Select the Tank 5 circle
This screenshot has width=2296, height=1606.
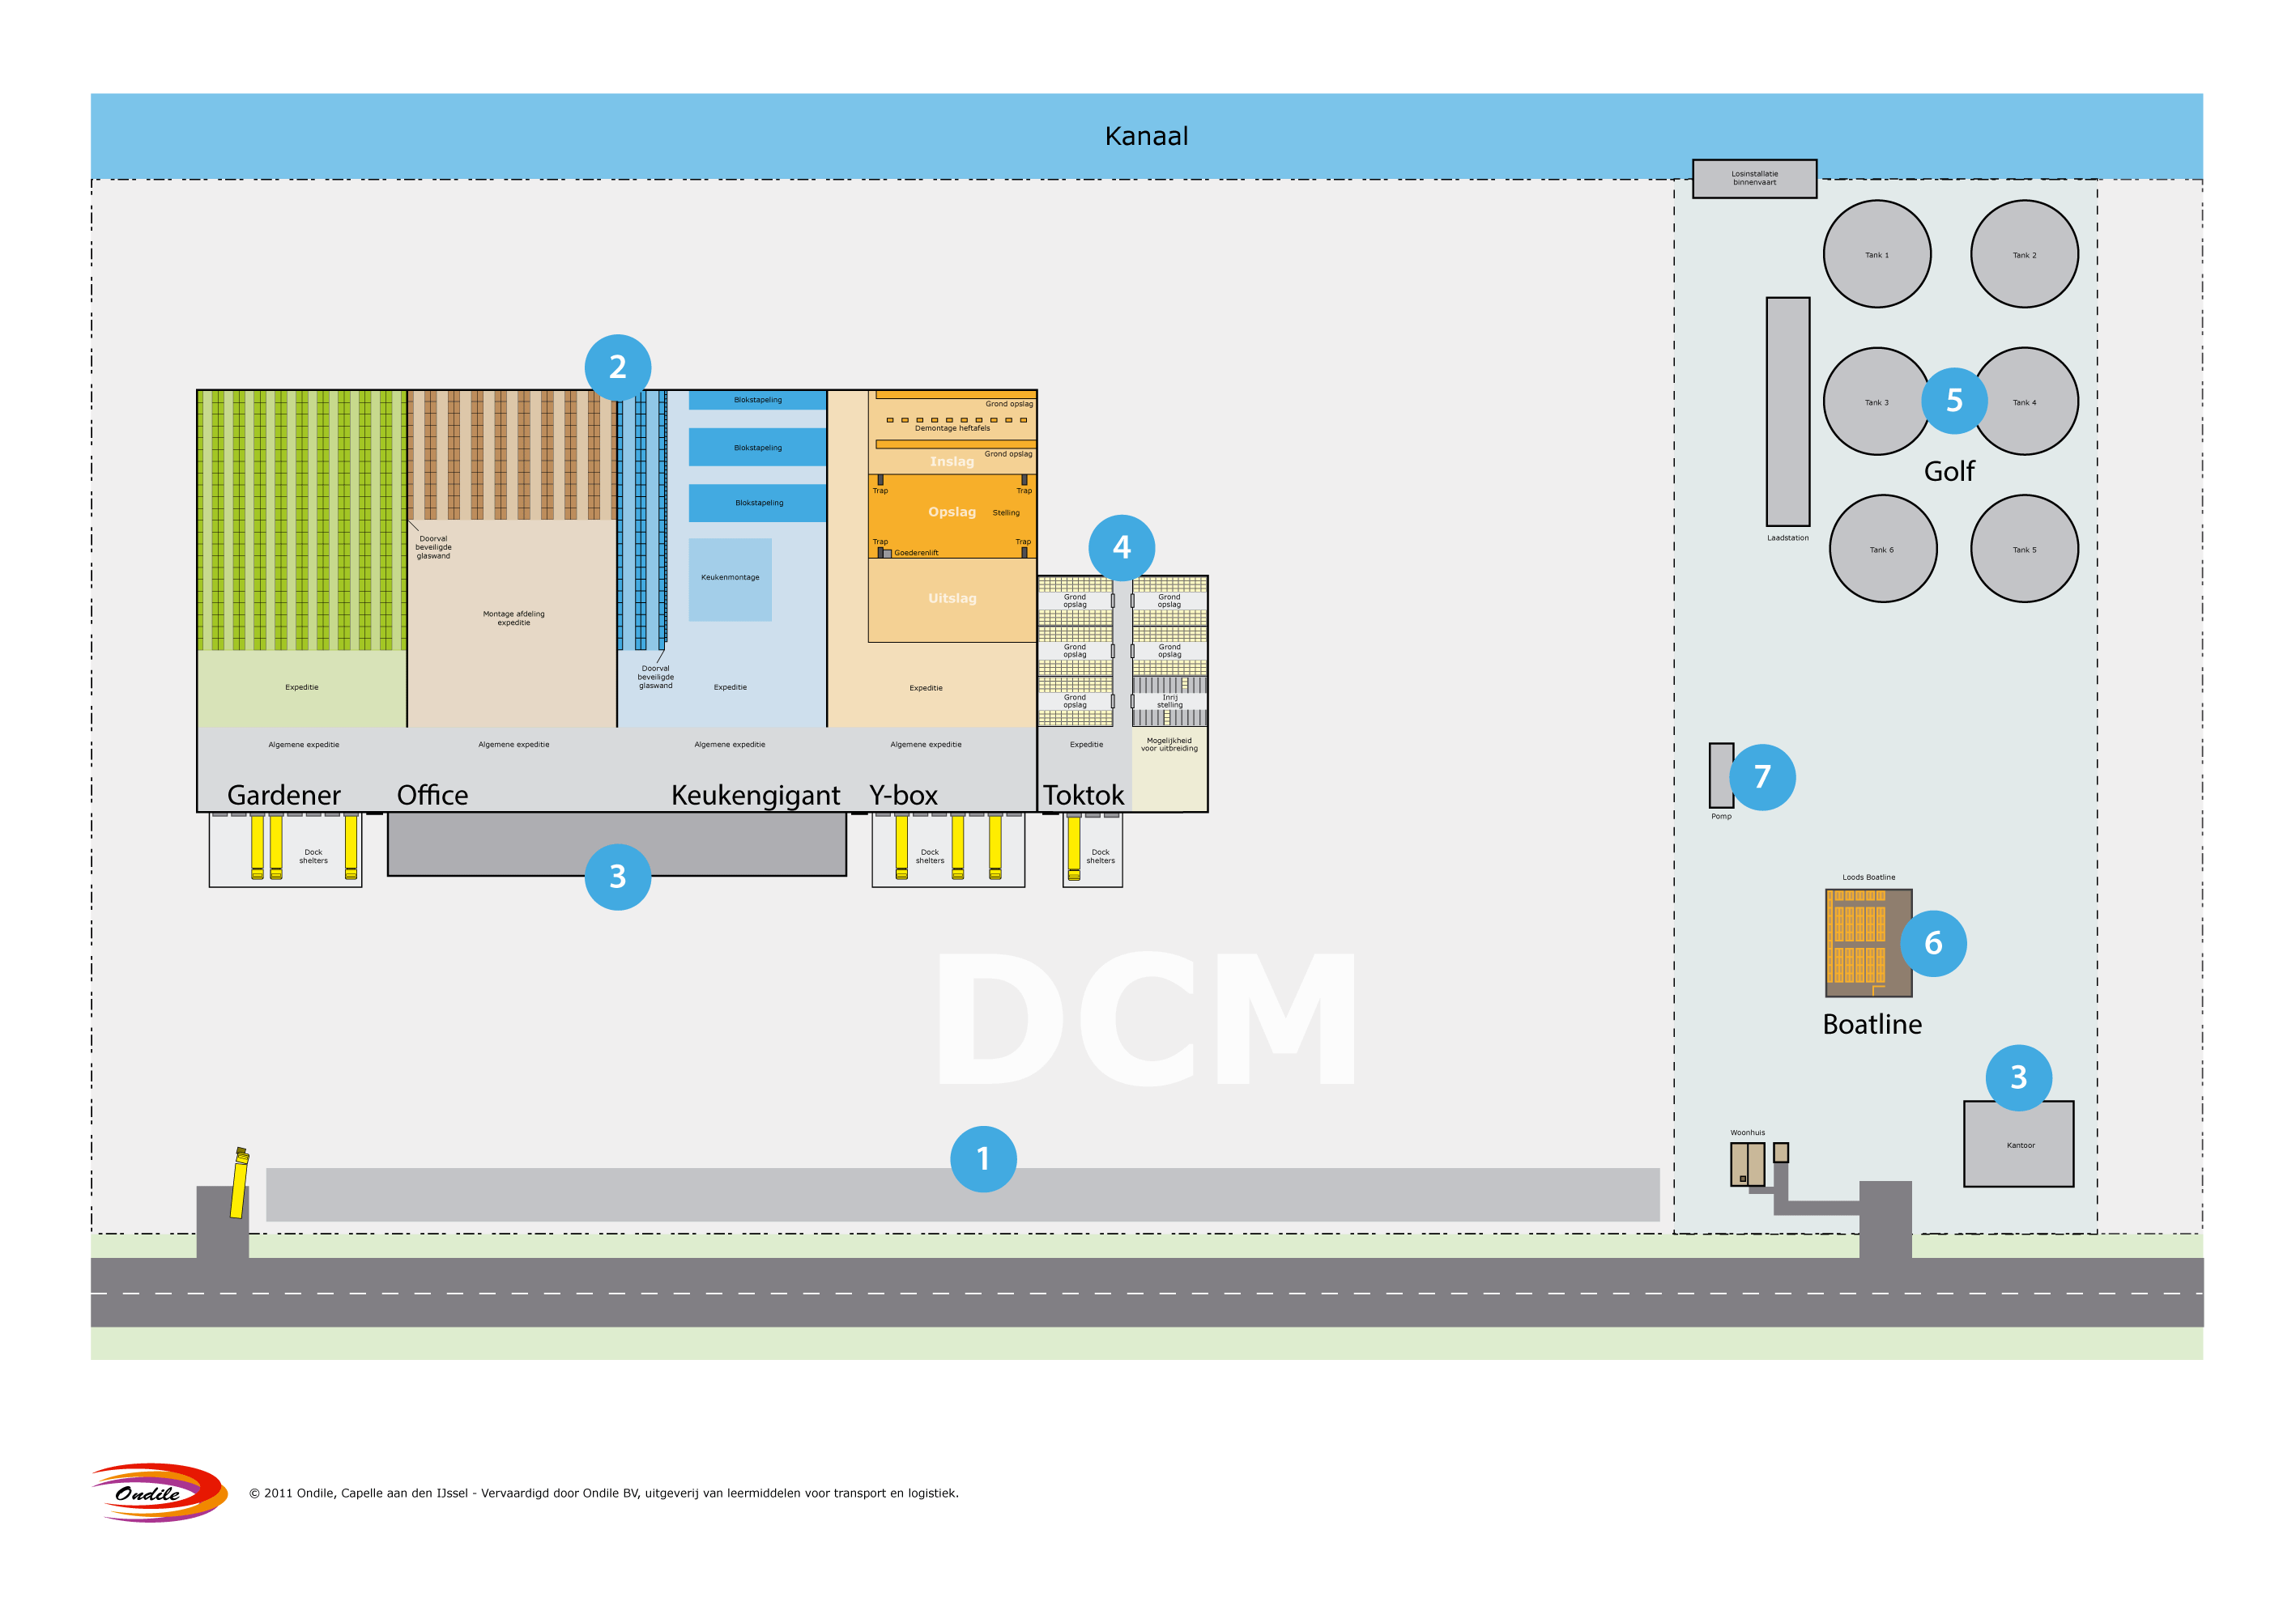[x=2024, y=549]
